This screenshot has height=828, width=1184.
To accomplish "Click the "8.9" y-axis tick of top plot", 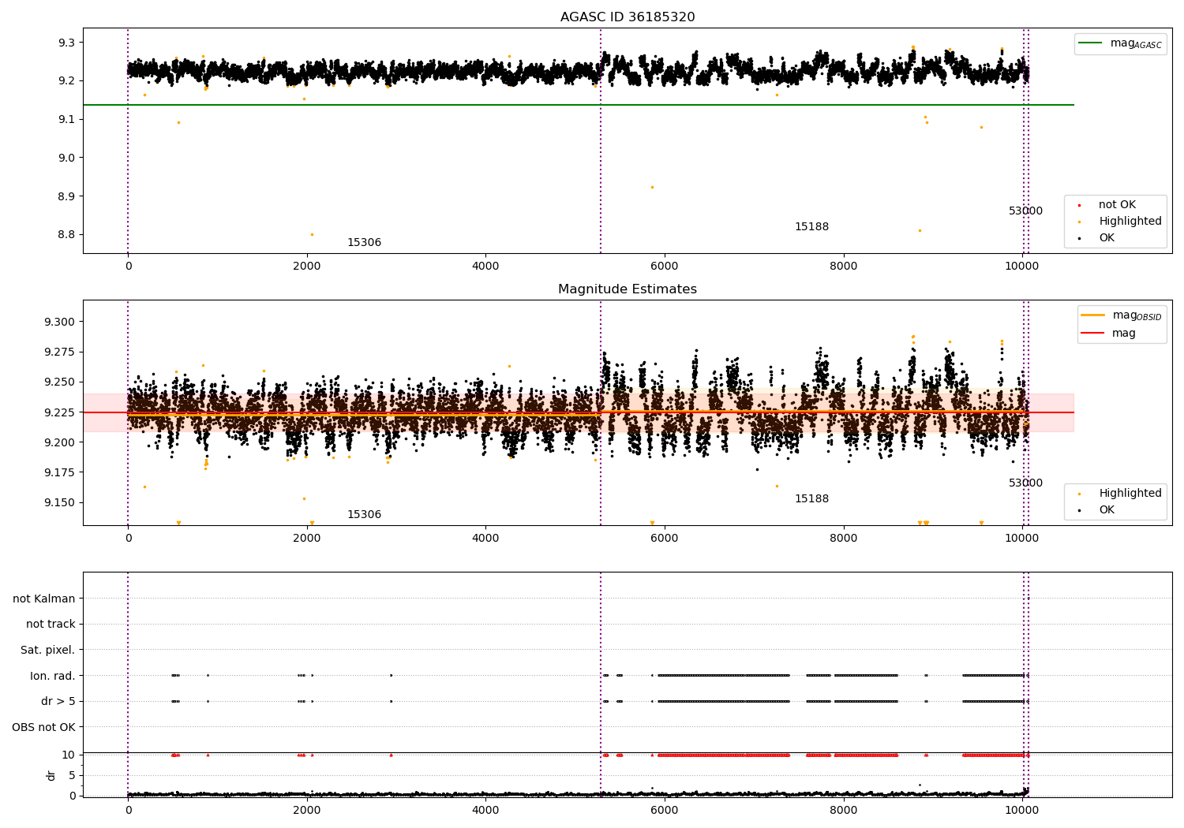I will tap(66, 196).
